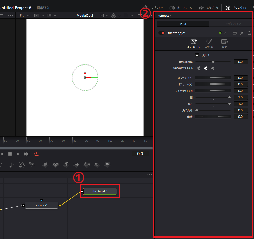Pin the sRectangle1 controls
This screenshot has width=254, height=239.
click(x=242, y=33)
